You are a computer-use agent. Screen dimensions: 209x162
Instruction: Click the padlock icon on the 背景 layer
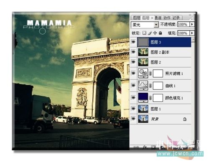[x=185, y=119]
